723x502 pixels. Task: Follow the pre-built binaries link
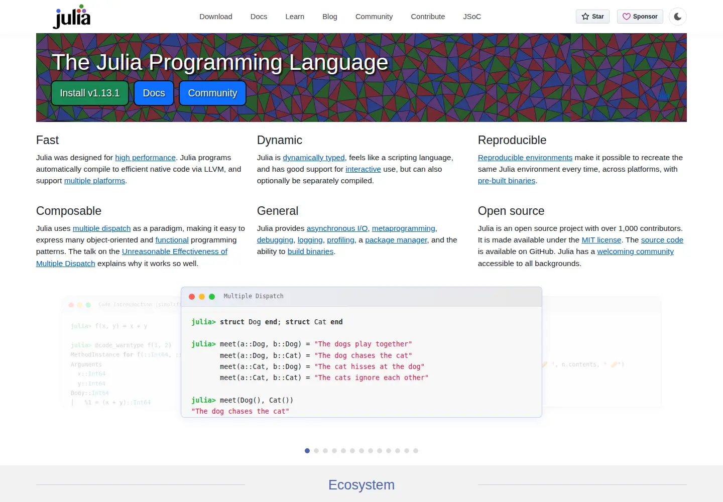[507, 181]
